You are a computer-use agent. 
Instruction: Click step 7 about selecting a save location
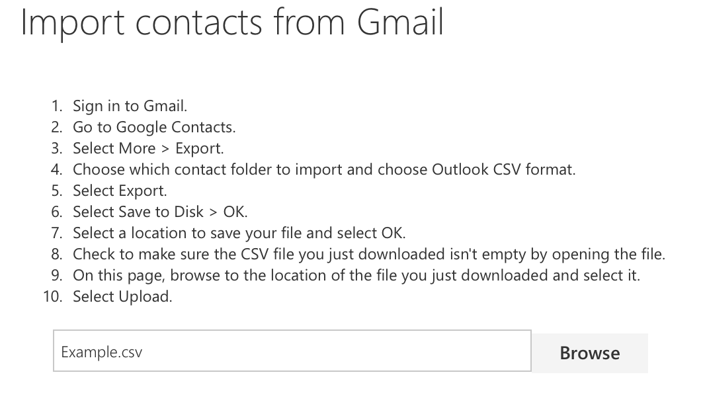239,233
